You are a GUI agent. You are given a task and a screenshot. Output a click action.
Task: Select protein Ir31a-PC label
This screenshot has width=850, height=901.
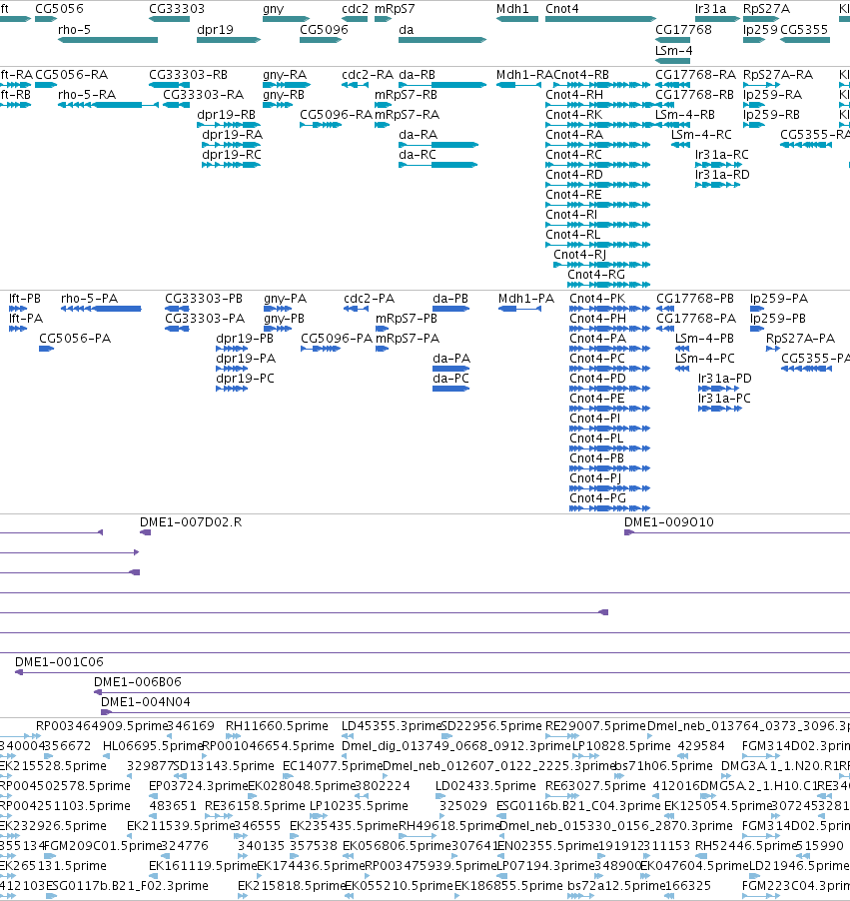point(724,399)
